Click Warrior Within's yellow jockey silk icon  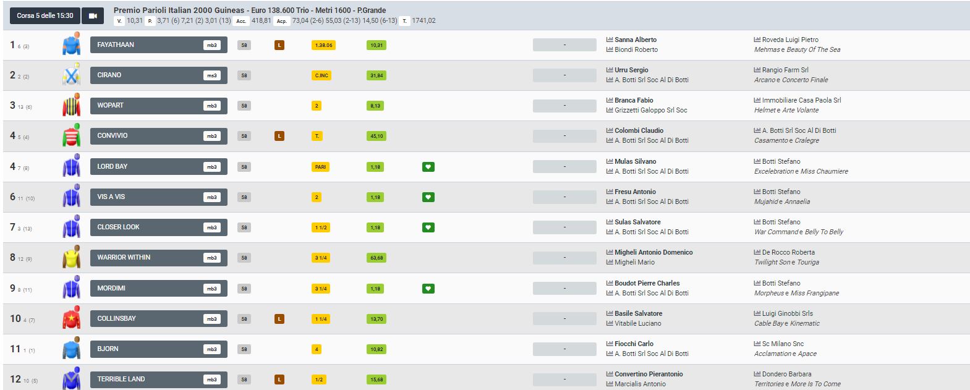click(x=72, y=258)
